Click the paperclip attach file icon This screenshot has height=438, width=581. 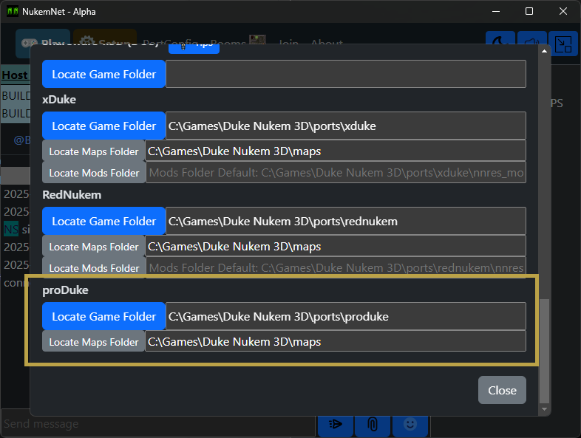pyautogui.click(x=373, y=424)
